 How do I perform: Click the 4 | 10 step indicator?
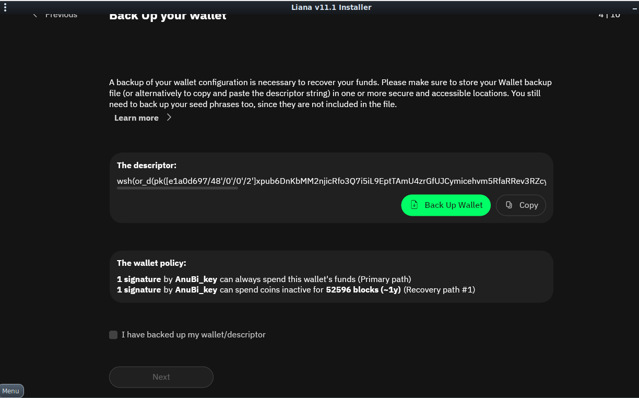click(609, 15)
